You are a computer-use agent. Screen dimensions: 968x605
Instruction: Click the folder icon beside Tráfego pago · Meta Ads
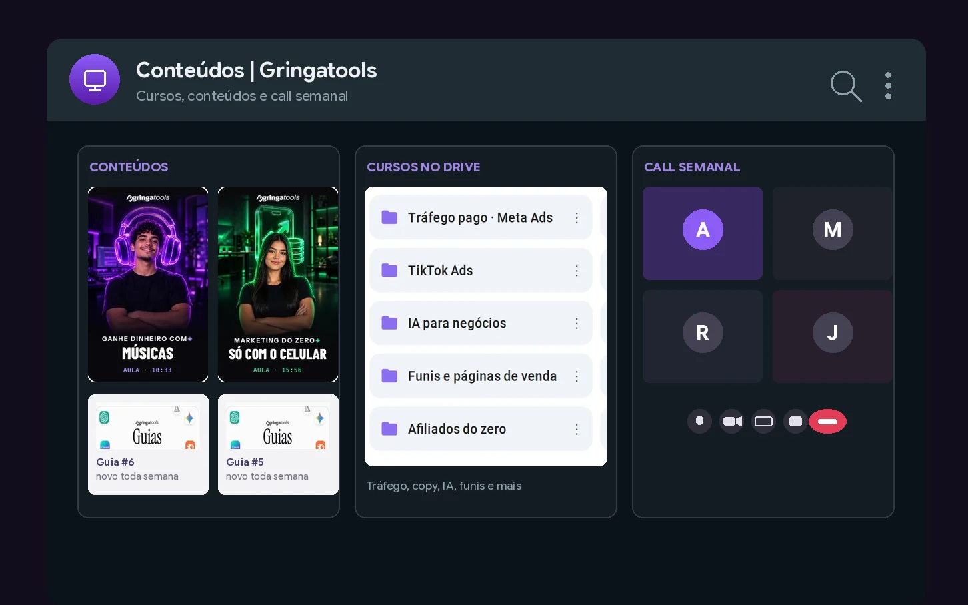pyautogui.click(x=389, y=217)
